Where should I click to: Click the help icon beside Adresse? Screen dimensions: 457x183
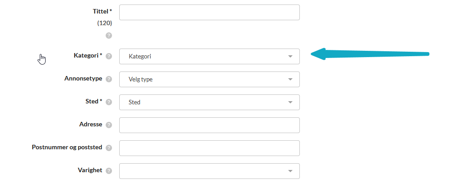pyautogui.click(x=109, y=125)
